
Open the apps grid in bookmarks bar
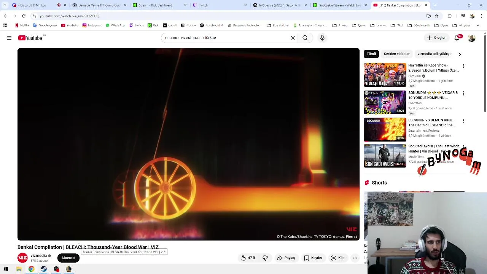pyautogui.click(x=5, y=25)
